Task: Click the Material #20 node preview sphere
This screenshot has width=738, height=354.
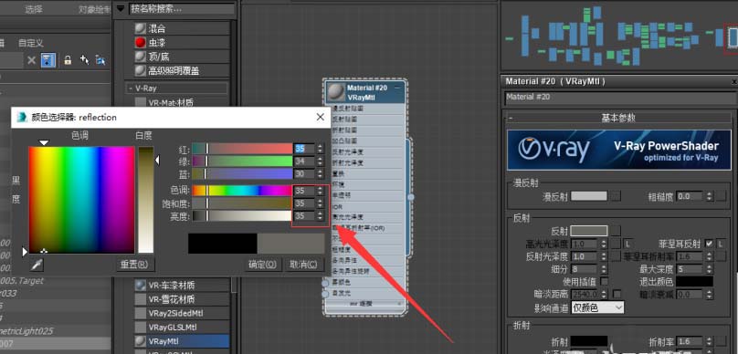Action: tap(335, 91)
